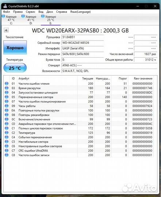The width and height of the screenshot is (161, 197).
Task: Click status icon of attribute 07
Action: [7, 101]
